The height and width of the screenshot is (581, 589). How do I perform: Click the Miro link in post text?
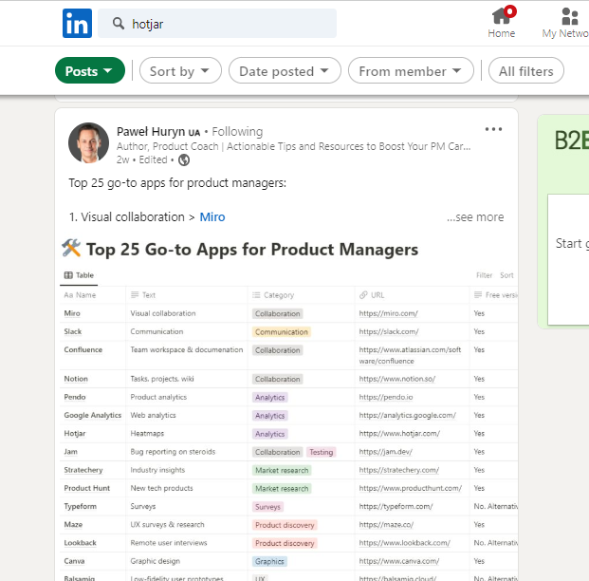[x=212, y=217]
